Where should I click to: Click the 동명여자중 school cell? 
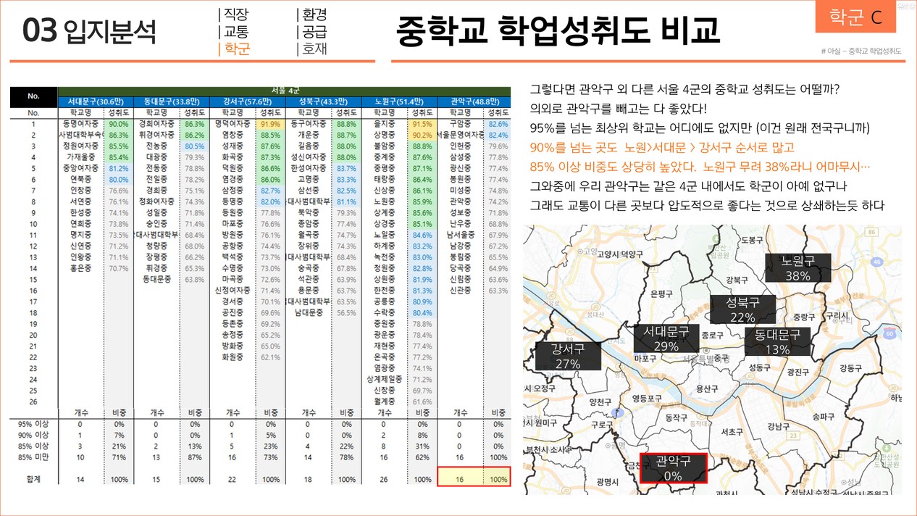click(80, 124)
